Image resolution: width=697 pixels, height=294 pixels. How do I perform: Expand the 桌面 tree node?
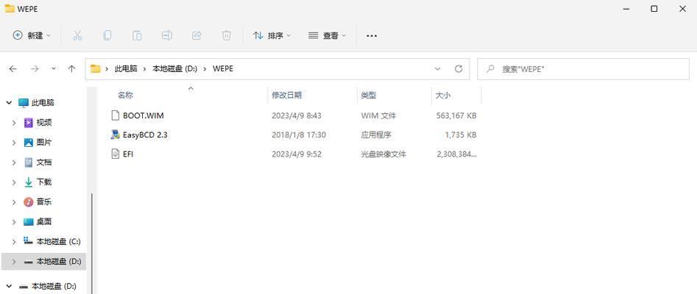click(x=14, y=222)
